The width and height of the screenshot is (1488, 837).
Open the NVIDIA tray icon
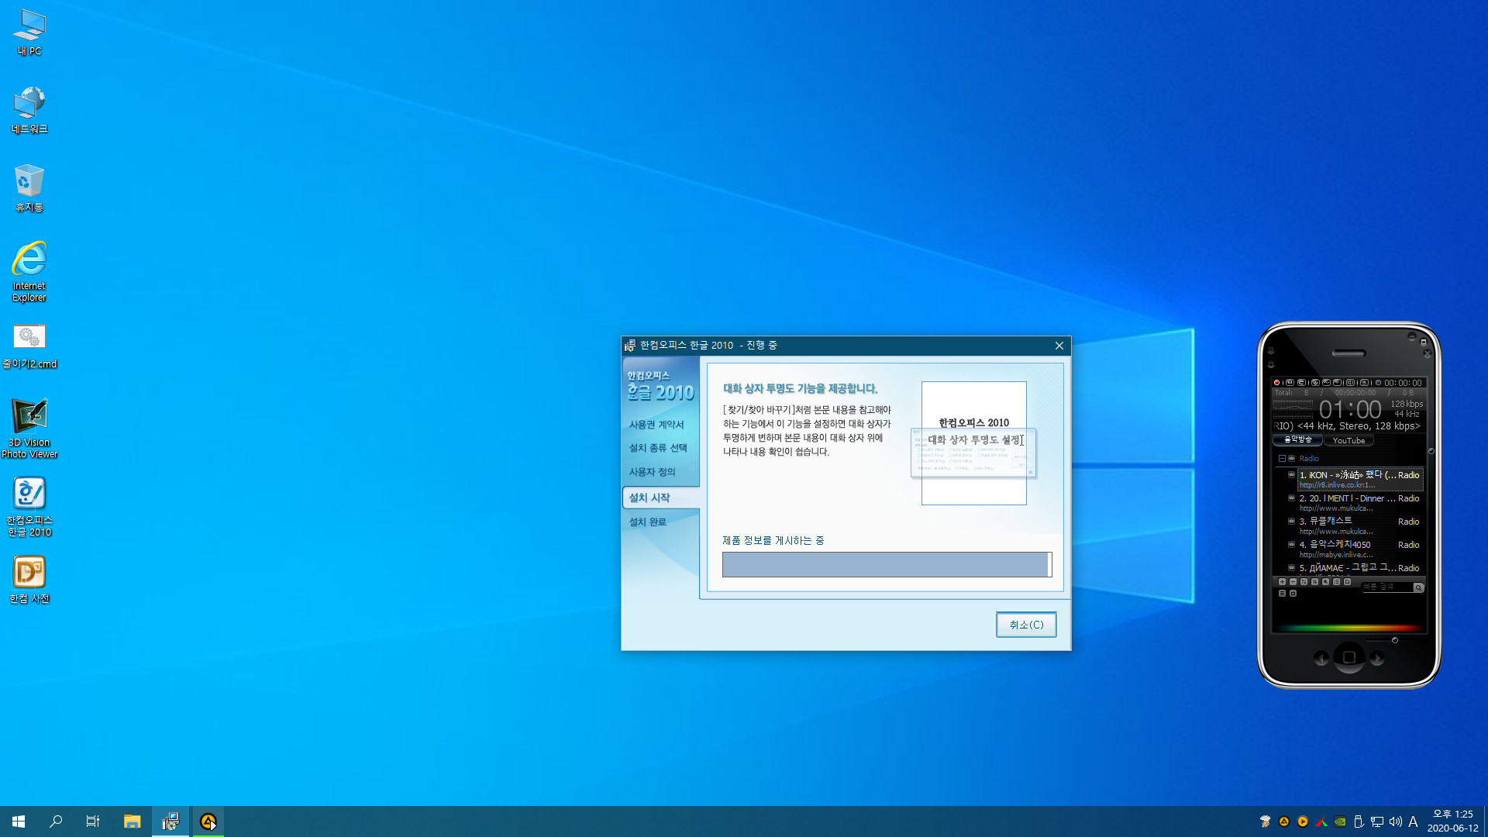1340,821
